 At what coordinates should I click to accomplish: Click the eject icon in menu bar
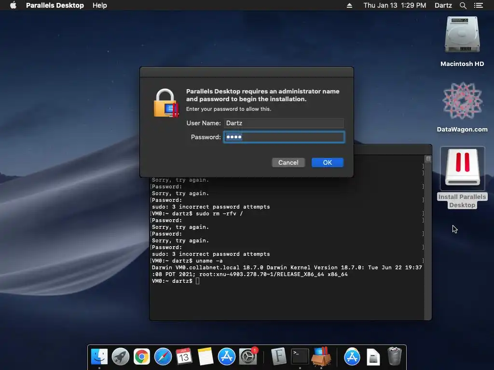[x=349, y=5]
